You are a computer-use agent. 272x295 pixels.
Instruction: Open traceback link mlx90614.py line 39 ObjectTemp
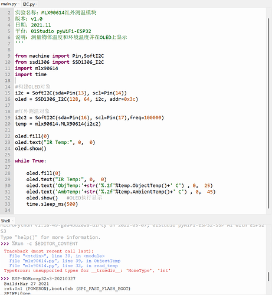(65, 261)
